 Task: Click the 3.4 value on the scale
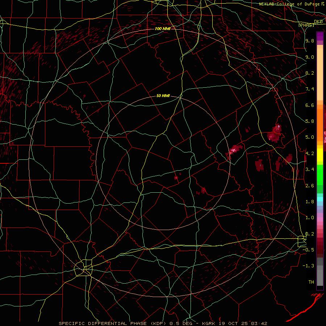pyautogui.click(x=310, y=170)
